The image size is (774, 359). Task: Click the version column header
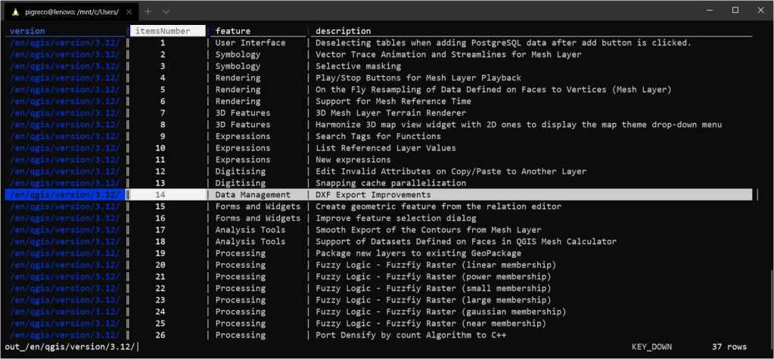coord(27,31)
